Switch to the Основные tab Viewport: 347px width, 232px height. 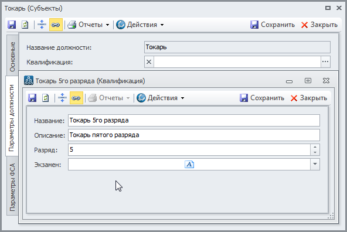(12, 57)
